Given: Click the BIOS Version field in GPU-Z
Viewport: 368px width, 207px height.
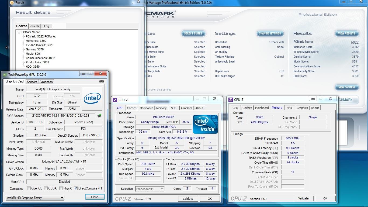Looking at the screenshot, I should [61, 115].
